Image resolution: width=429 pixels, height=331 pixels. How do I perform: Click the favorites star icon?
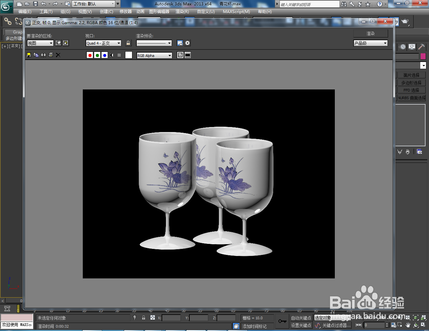tap(368, 4)
